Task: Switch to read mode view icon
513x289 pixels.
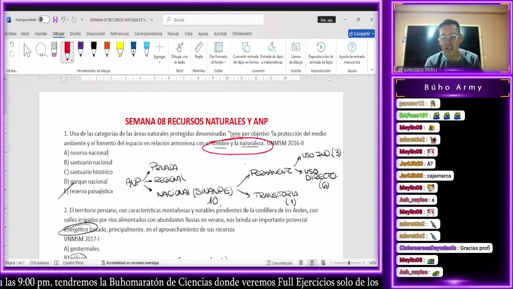Action: point(301,263)
